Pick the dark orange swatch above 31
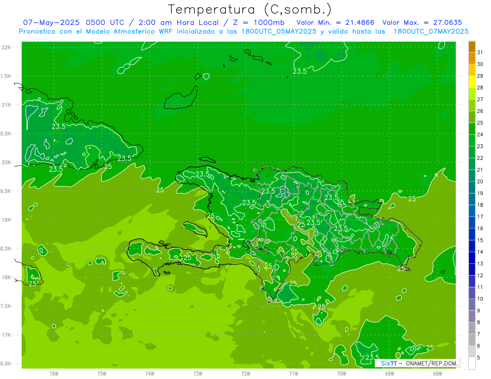 pyautogui.click(x=472, y=47)
